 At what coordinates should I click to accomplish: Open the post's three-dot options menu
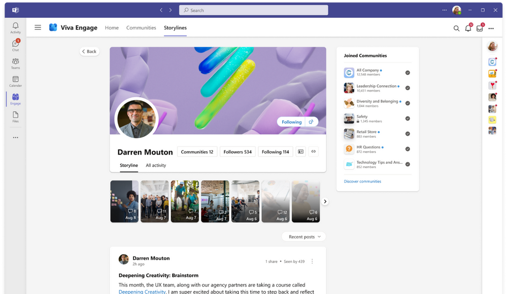312,262
